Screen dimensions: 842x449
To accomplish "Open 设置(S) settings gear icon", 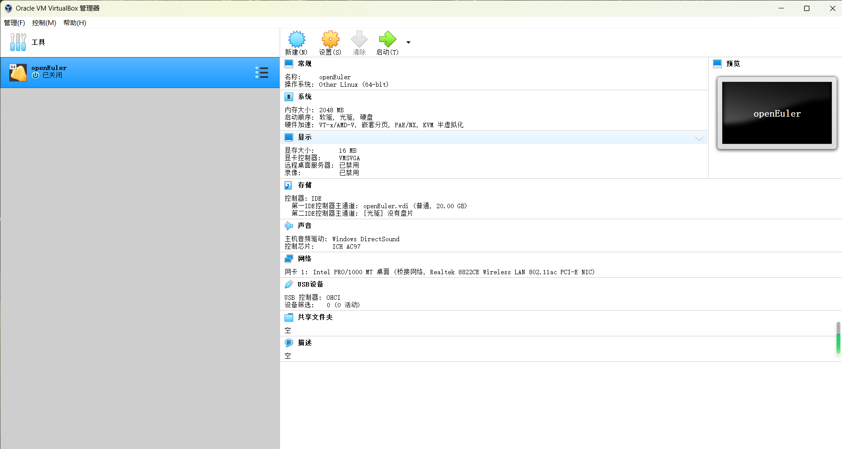I will [x=330, y=39].
